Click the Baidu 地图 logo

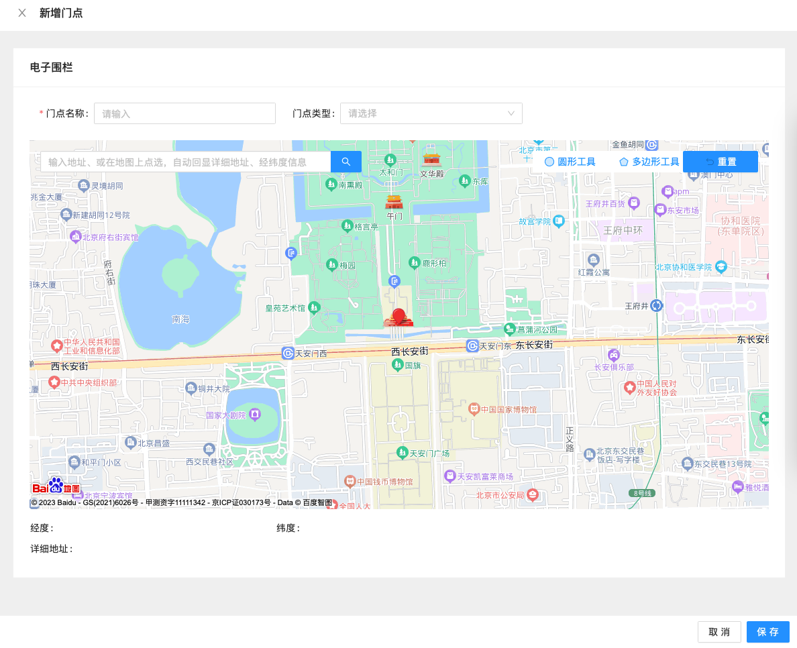56,486
